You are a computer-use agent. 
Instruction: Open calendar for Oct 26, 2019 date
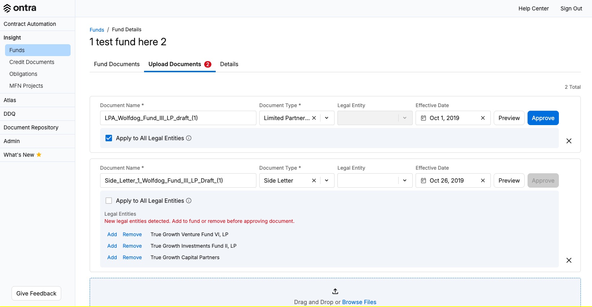coord(423,180)
